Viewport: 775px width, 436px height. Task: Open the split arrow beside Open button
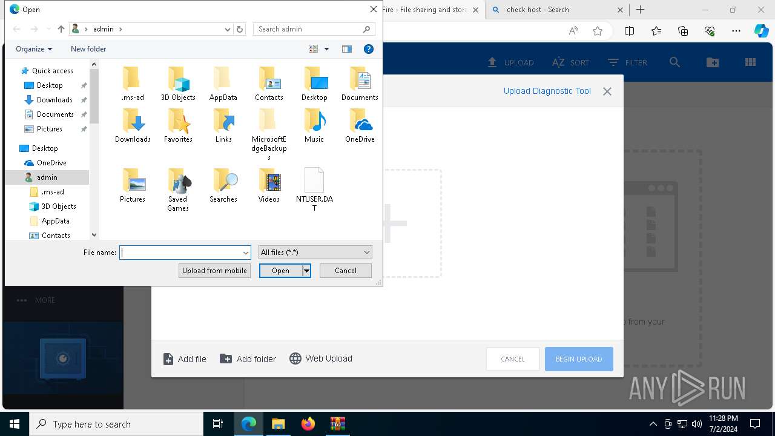pyautogui.click(x=307, y=271)
